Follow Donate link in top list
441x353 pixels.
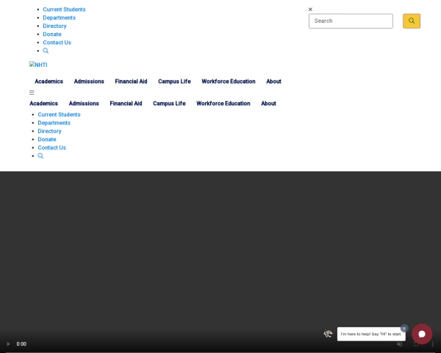(52, 34)
